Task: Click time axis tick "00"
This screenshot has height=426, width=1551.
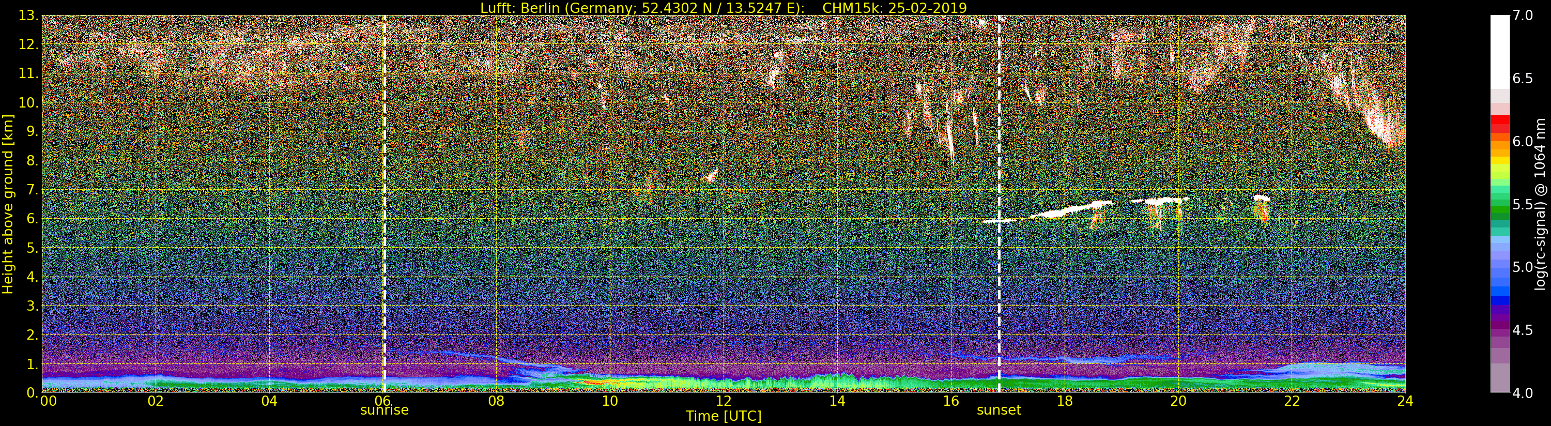Action: tap(48, 401)
